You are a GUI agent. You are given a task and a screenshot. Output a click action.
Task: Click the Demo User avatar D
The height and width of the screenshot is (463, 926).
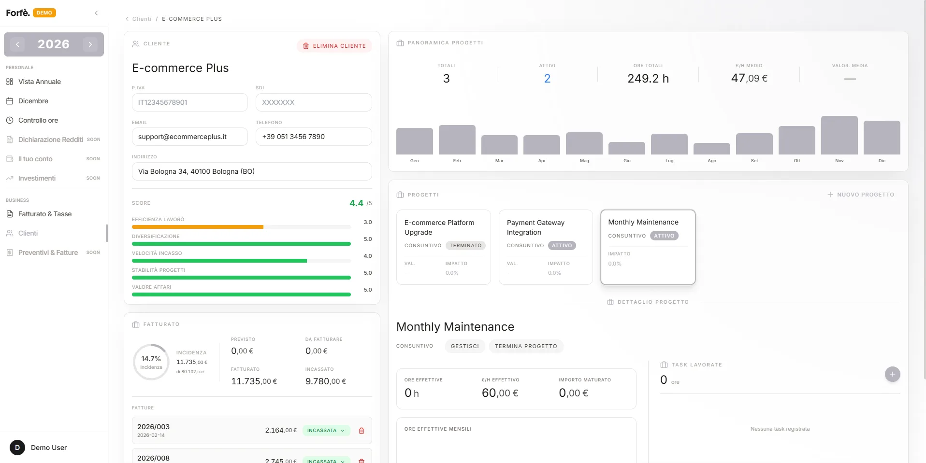tap(17, 448)
